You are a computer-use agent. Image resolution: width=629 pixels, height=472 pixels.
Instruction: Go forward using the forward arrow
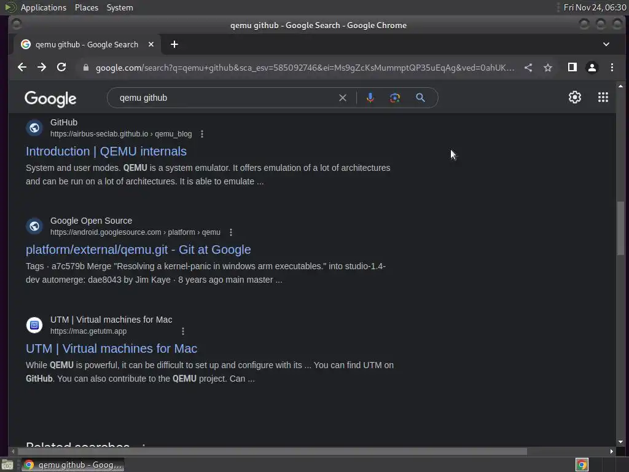pyautogui.click(x=42, y=68)
